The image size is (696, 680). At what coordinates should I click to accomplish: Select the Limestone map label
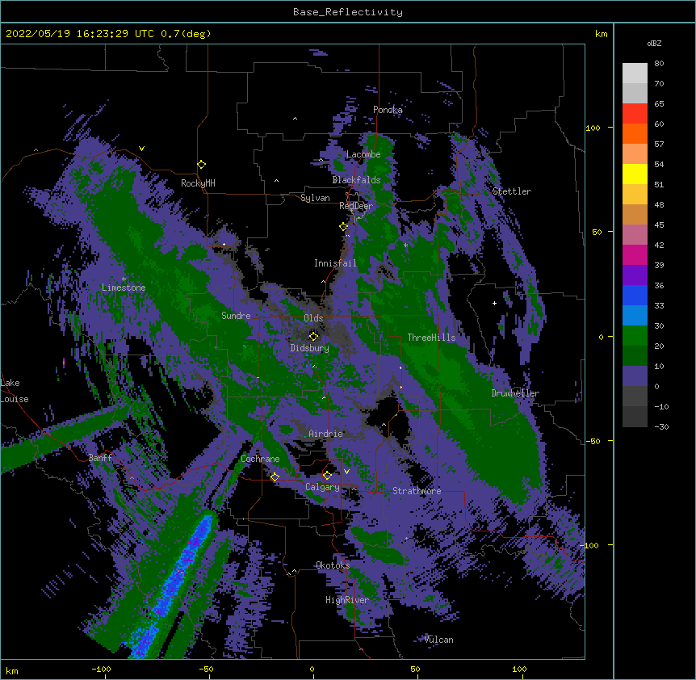124,288
